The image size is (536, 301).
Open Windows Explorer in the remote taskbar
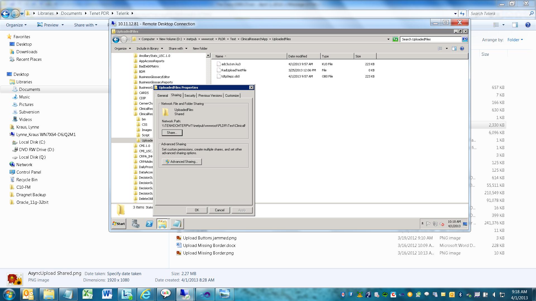click(x=162, y=224)
